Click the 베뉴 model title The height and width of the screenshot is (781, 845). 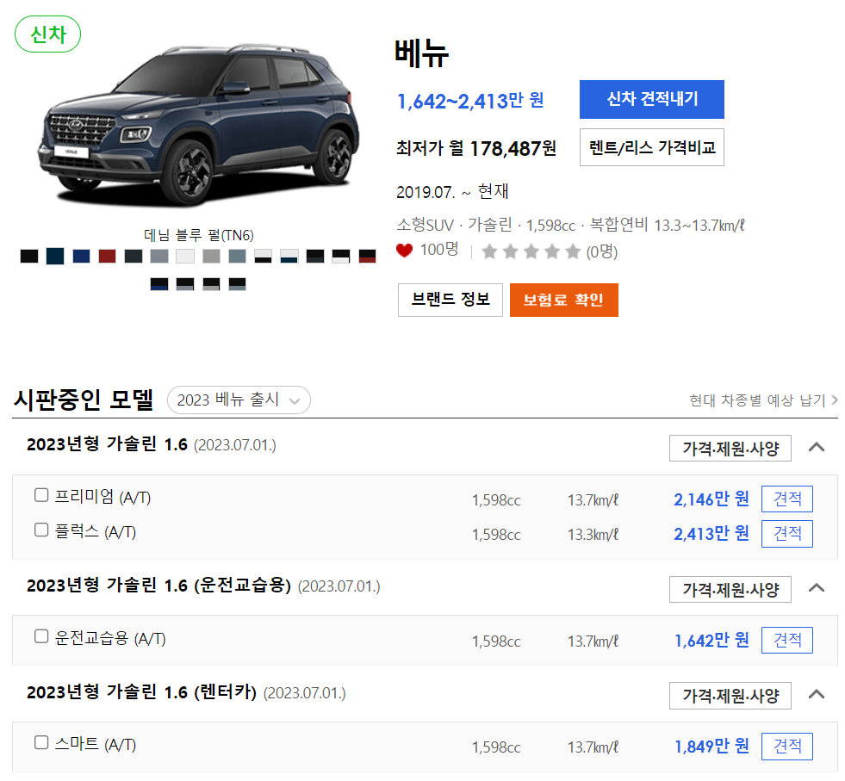click(x=421, y=53)
